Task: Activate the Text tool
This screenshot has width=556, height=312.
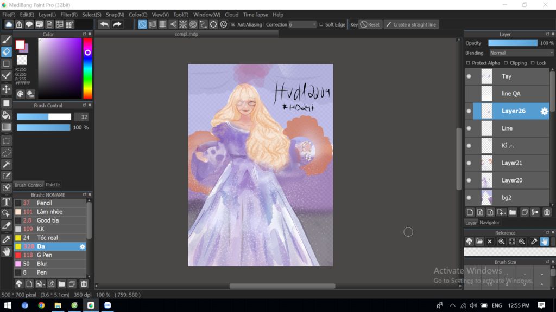Action: (x=7, y=202)
